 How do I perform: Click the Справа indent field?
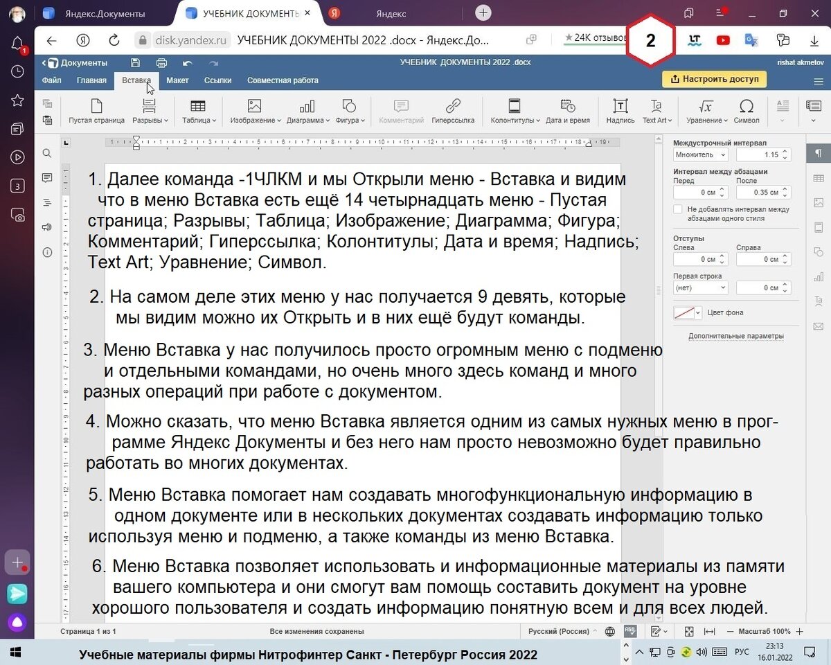coord(763,259)
